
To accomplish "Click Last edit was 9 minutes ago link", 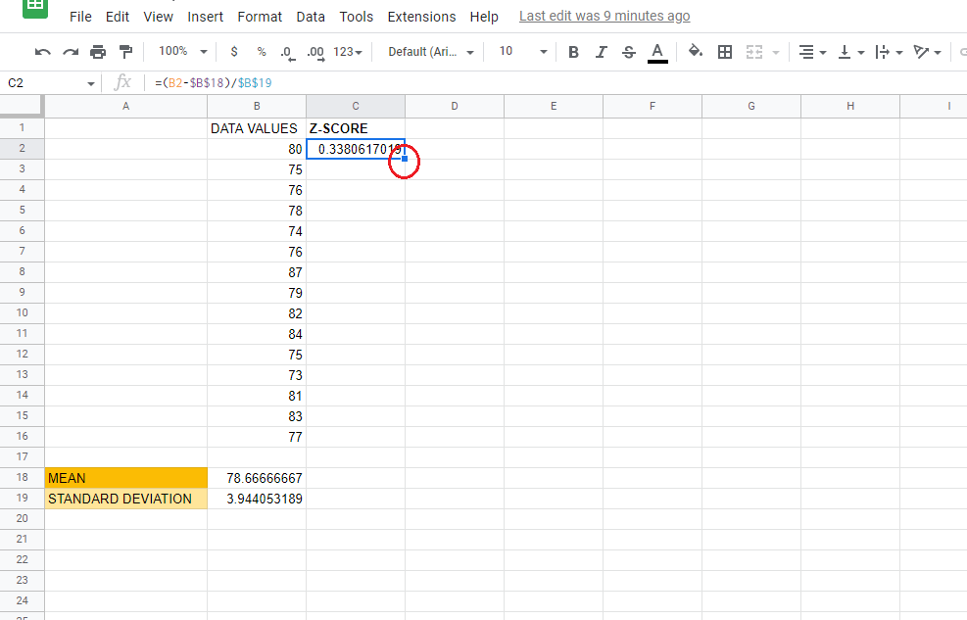I will tap(604, 16).
